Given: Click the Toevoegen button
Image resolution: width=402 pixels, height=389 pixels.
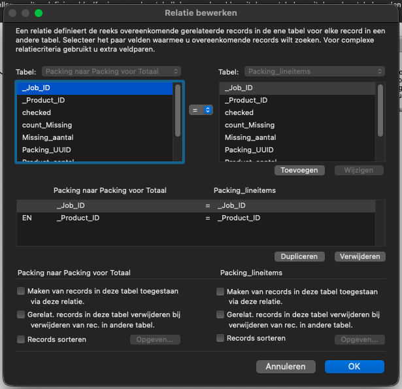Looking at the screenshot, I should [299, 170].
